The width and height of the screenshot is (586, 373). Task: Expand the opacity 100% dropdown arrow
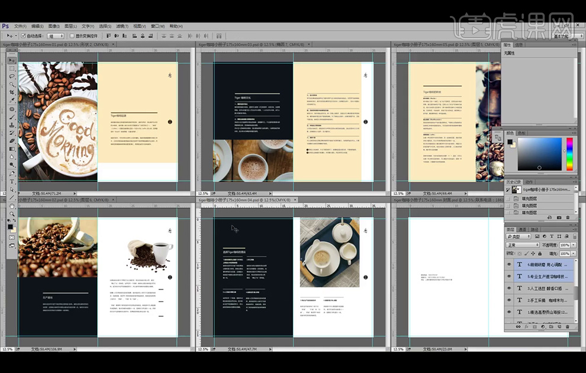(572, 245)
